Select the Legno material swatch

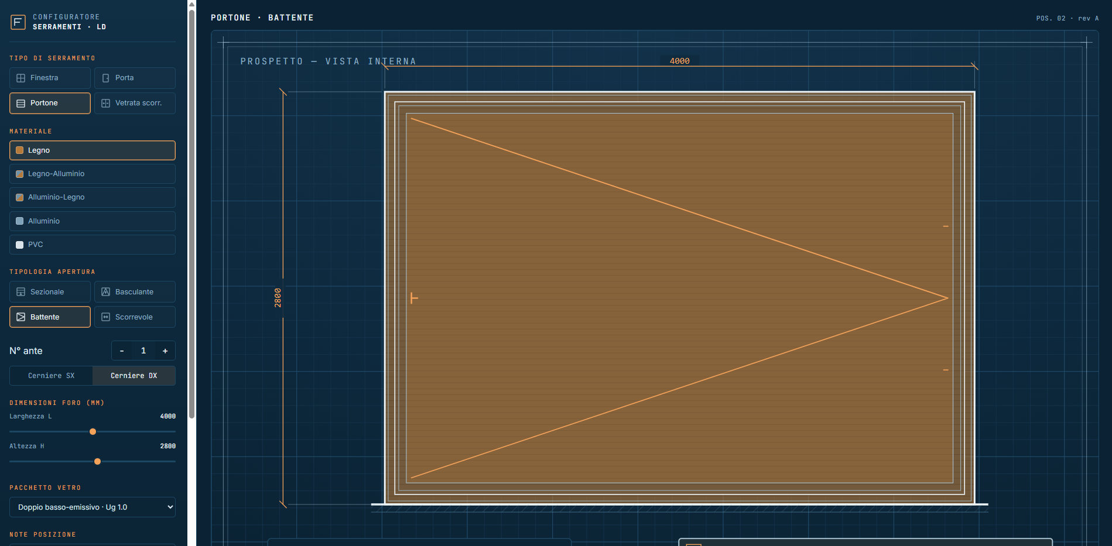pyautogui.click(x=20, y=150)
